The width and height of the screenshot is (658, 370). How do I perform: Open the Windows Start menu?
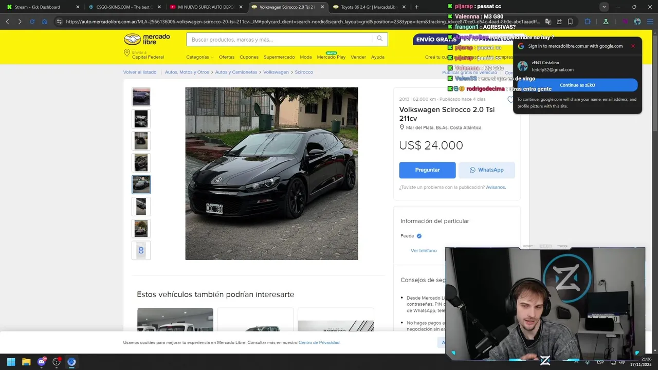11,362
